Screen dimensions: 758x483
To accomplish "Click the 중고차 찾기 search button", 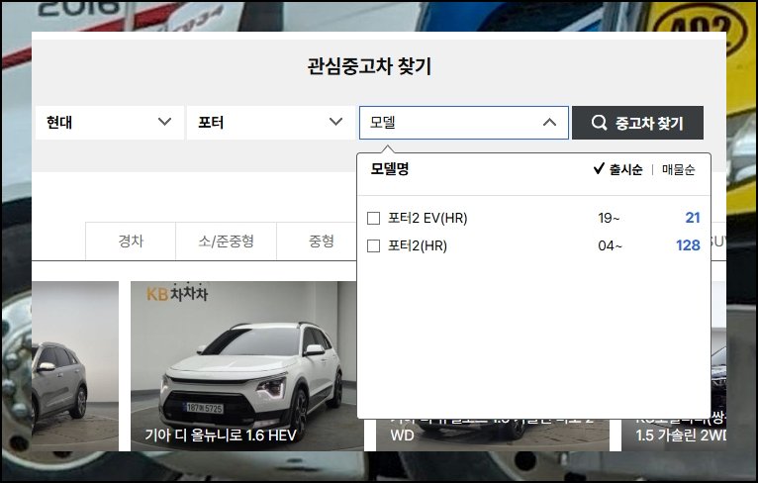I will coord(637,123).
